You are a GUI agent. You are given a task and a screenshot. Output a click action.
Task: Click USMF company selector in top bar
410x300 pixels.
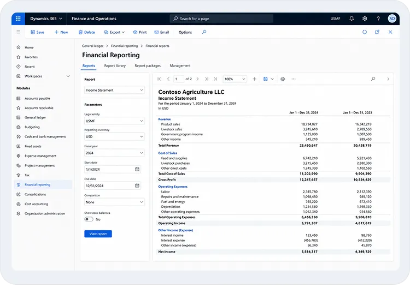tap(335, 19)
